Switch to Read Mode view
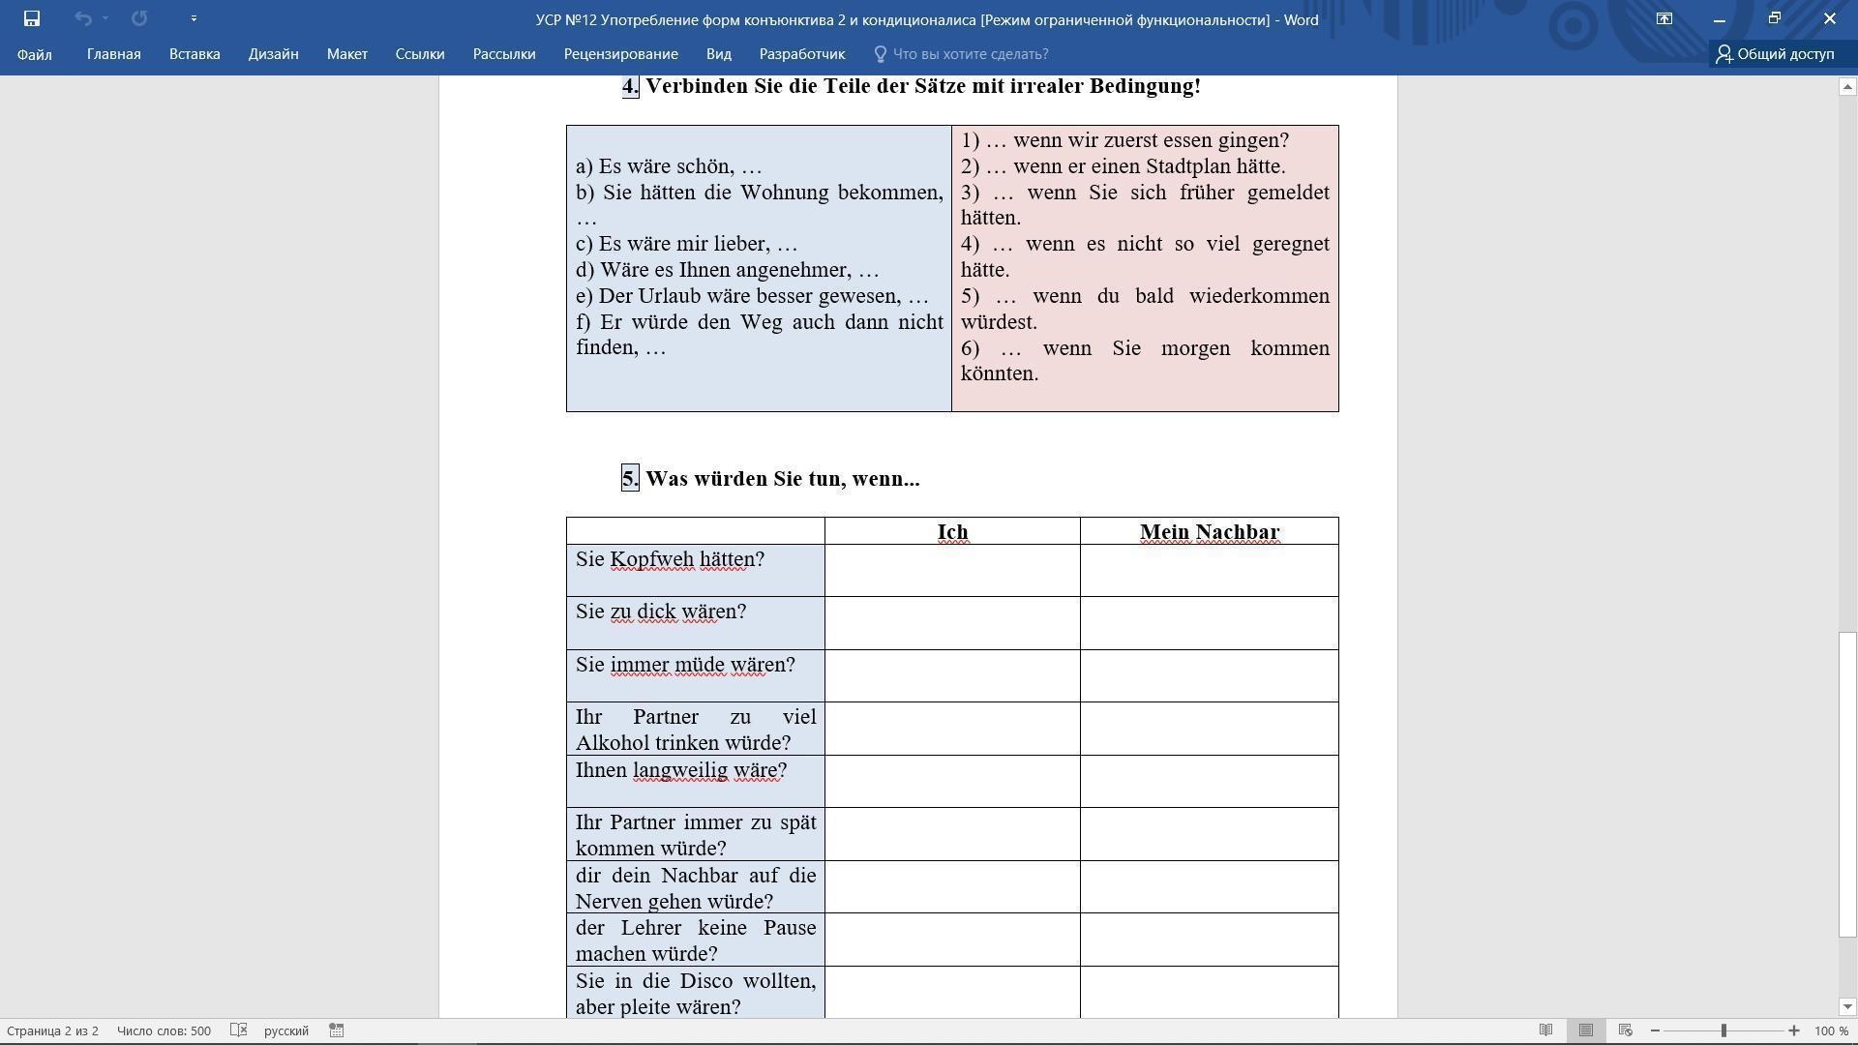The image size is (1858, 1045). (1545, 1030)
